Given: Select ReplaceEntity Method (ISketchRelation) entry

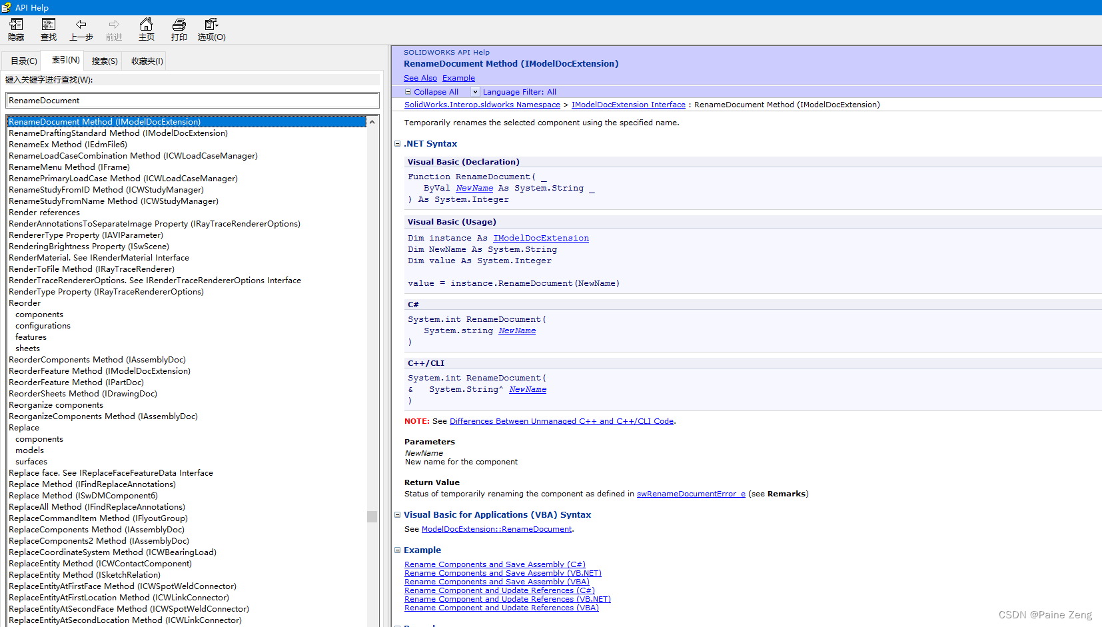Looking at the screenshot, I should [85, 575].
